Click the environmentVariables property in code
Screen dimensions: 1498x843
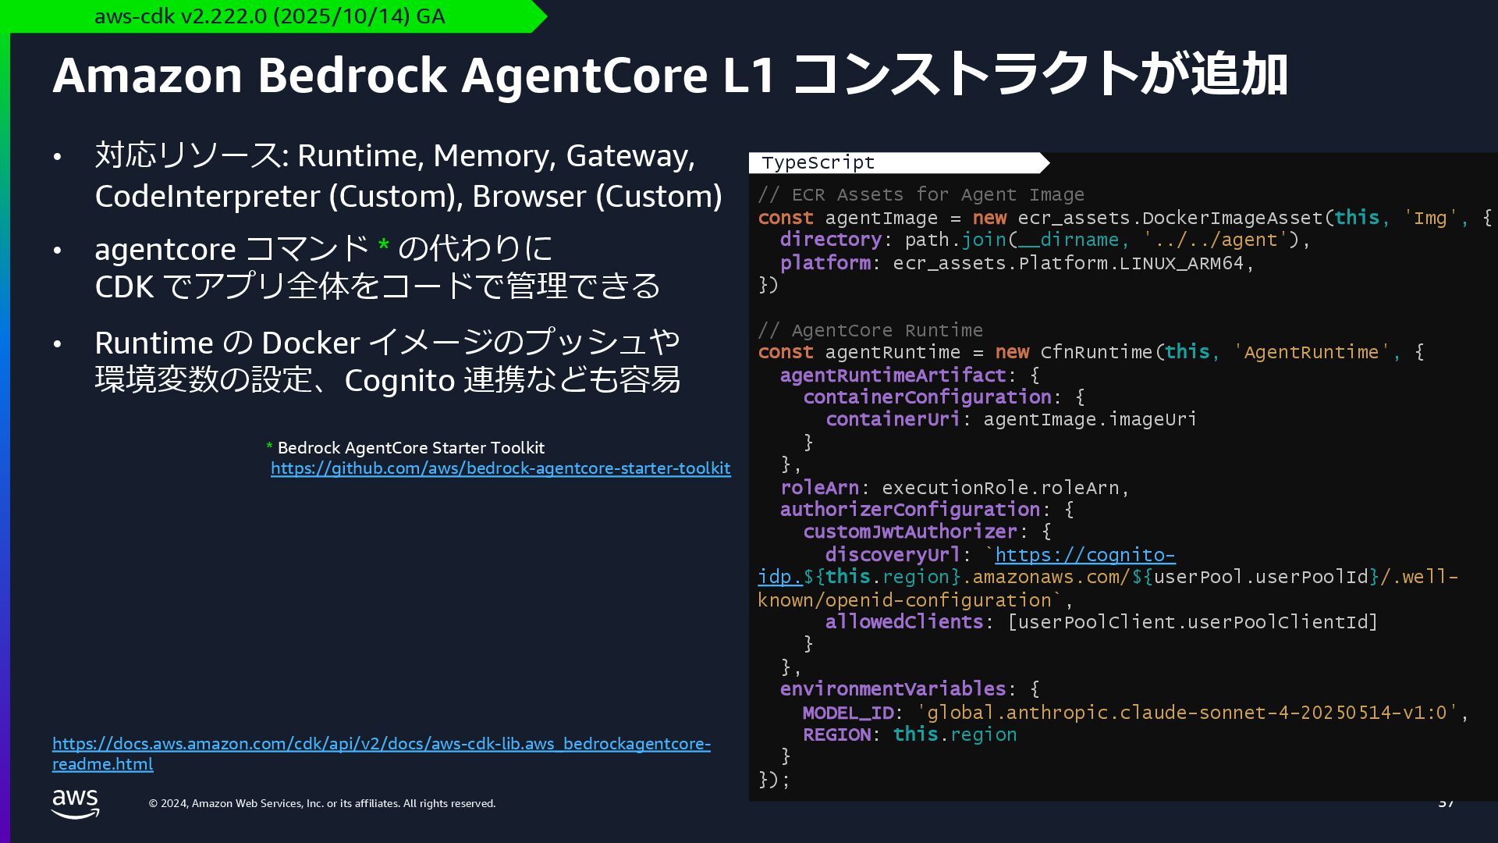click(x=893, y=689)
